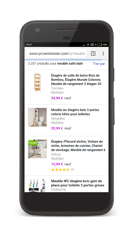Tap the three-dots notification icon in status bar
This screenshot has width=134, height=238.
(84, 45)
